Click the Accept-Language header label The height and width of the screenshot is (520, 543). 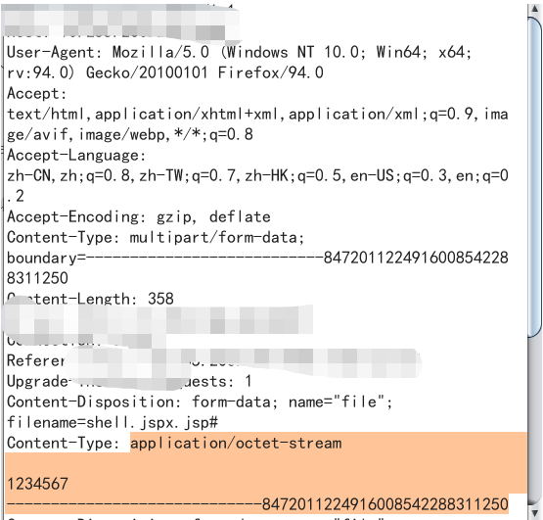coord(76,156)
